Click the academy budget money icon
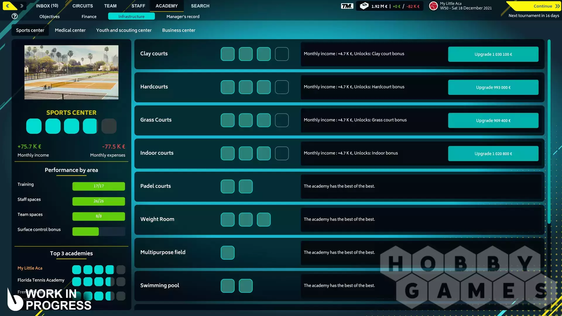Viewport: 562px width, 316px height. point(364,6)
